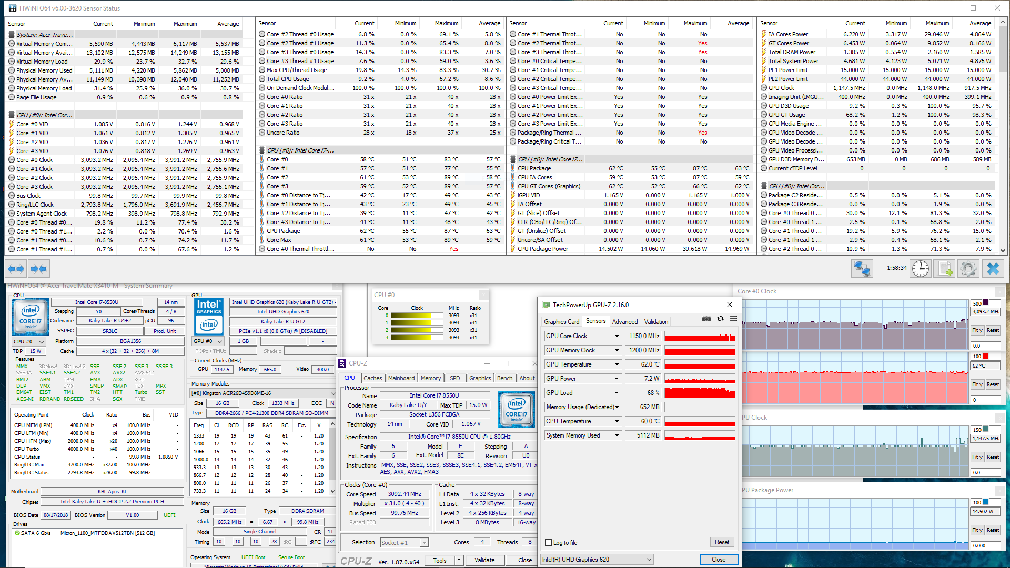
Task: Click Fit y on Core #0 Clock graph
Action: pos(977,330)
